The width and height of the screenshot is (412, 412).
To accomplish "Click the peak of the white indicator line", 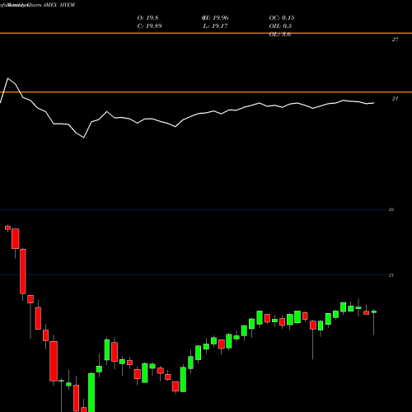I will tap(7, 78).
